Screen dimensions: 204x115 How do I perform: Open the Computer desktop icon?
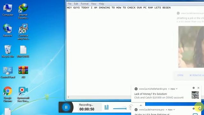click(x=8, y=10)
